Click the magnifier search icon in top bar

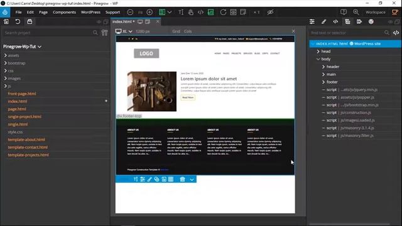point(356,12)
